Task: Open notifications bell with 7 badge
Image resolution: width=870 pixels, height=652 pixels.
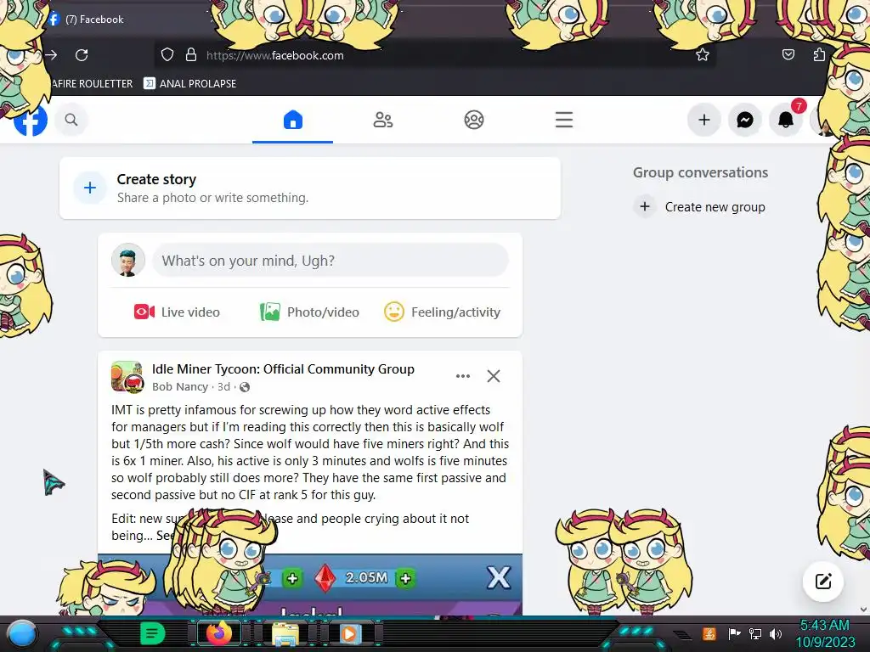Action: coord(786,120)
